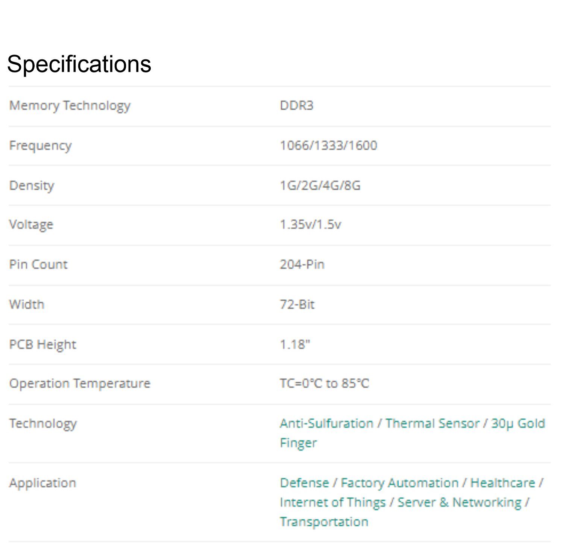Viewport: 566px width, 549px height.
Task: Select the 1.35v/1.5v voltage value
Action: pos(310,224)
